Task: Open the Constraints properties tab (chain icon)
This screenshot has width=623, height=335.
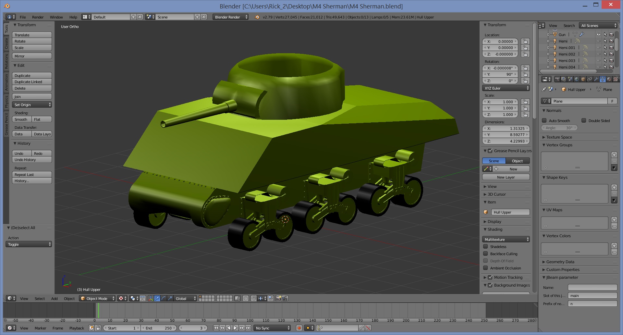Action: [590, 79]
